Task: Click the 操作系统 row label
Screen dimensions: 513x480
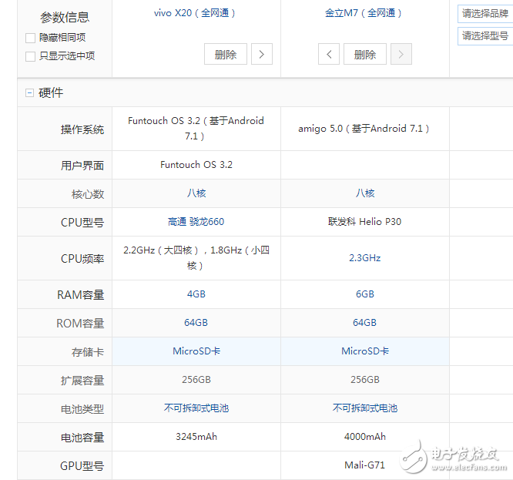Action: [82, 130]
